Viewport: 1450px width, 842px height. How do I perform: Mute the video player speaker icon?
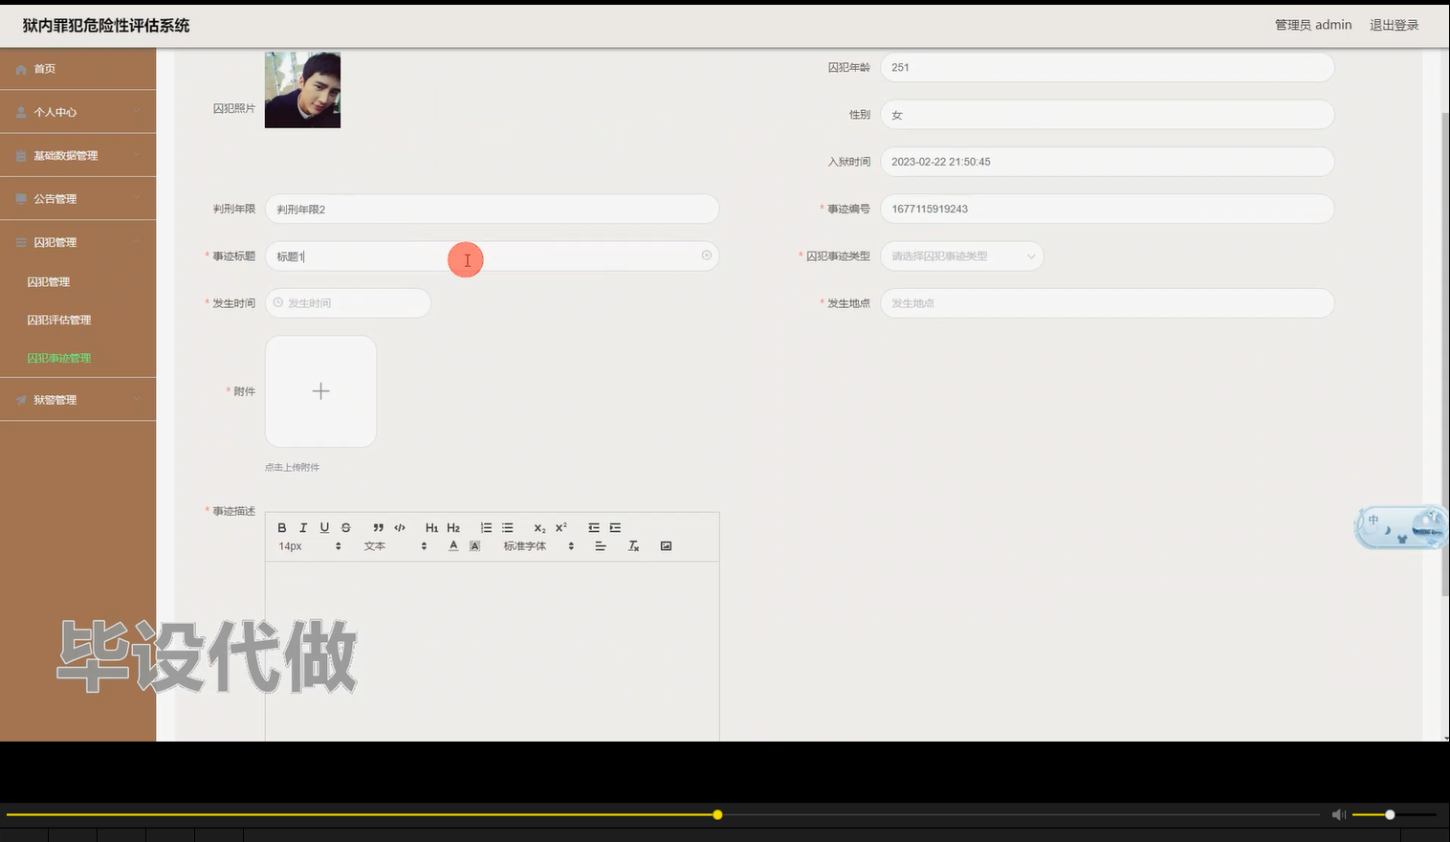pyautogui.click(x=1338, y=814)
